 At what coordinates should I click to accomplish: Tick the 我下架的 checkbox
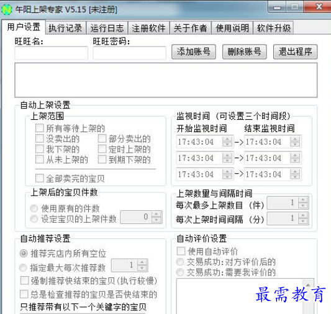point(40,149)
